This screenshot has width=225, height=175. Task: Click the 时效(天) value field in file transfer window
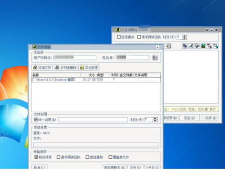[x=148, y=120]
